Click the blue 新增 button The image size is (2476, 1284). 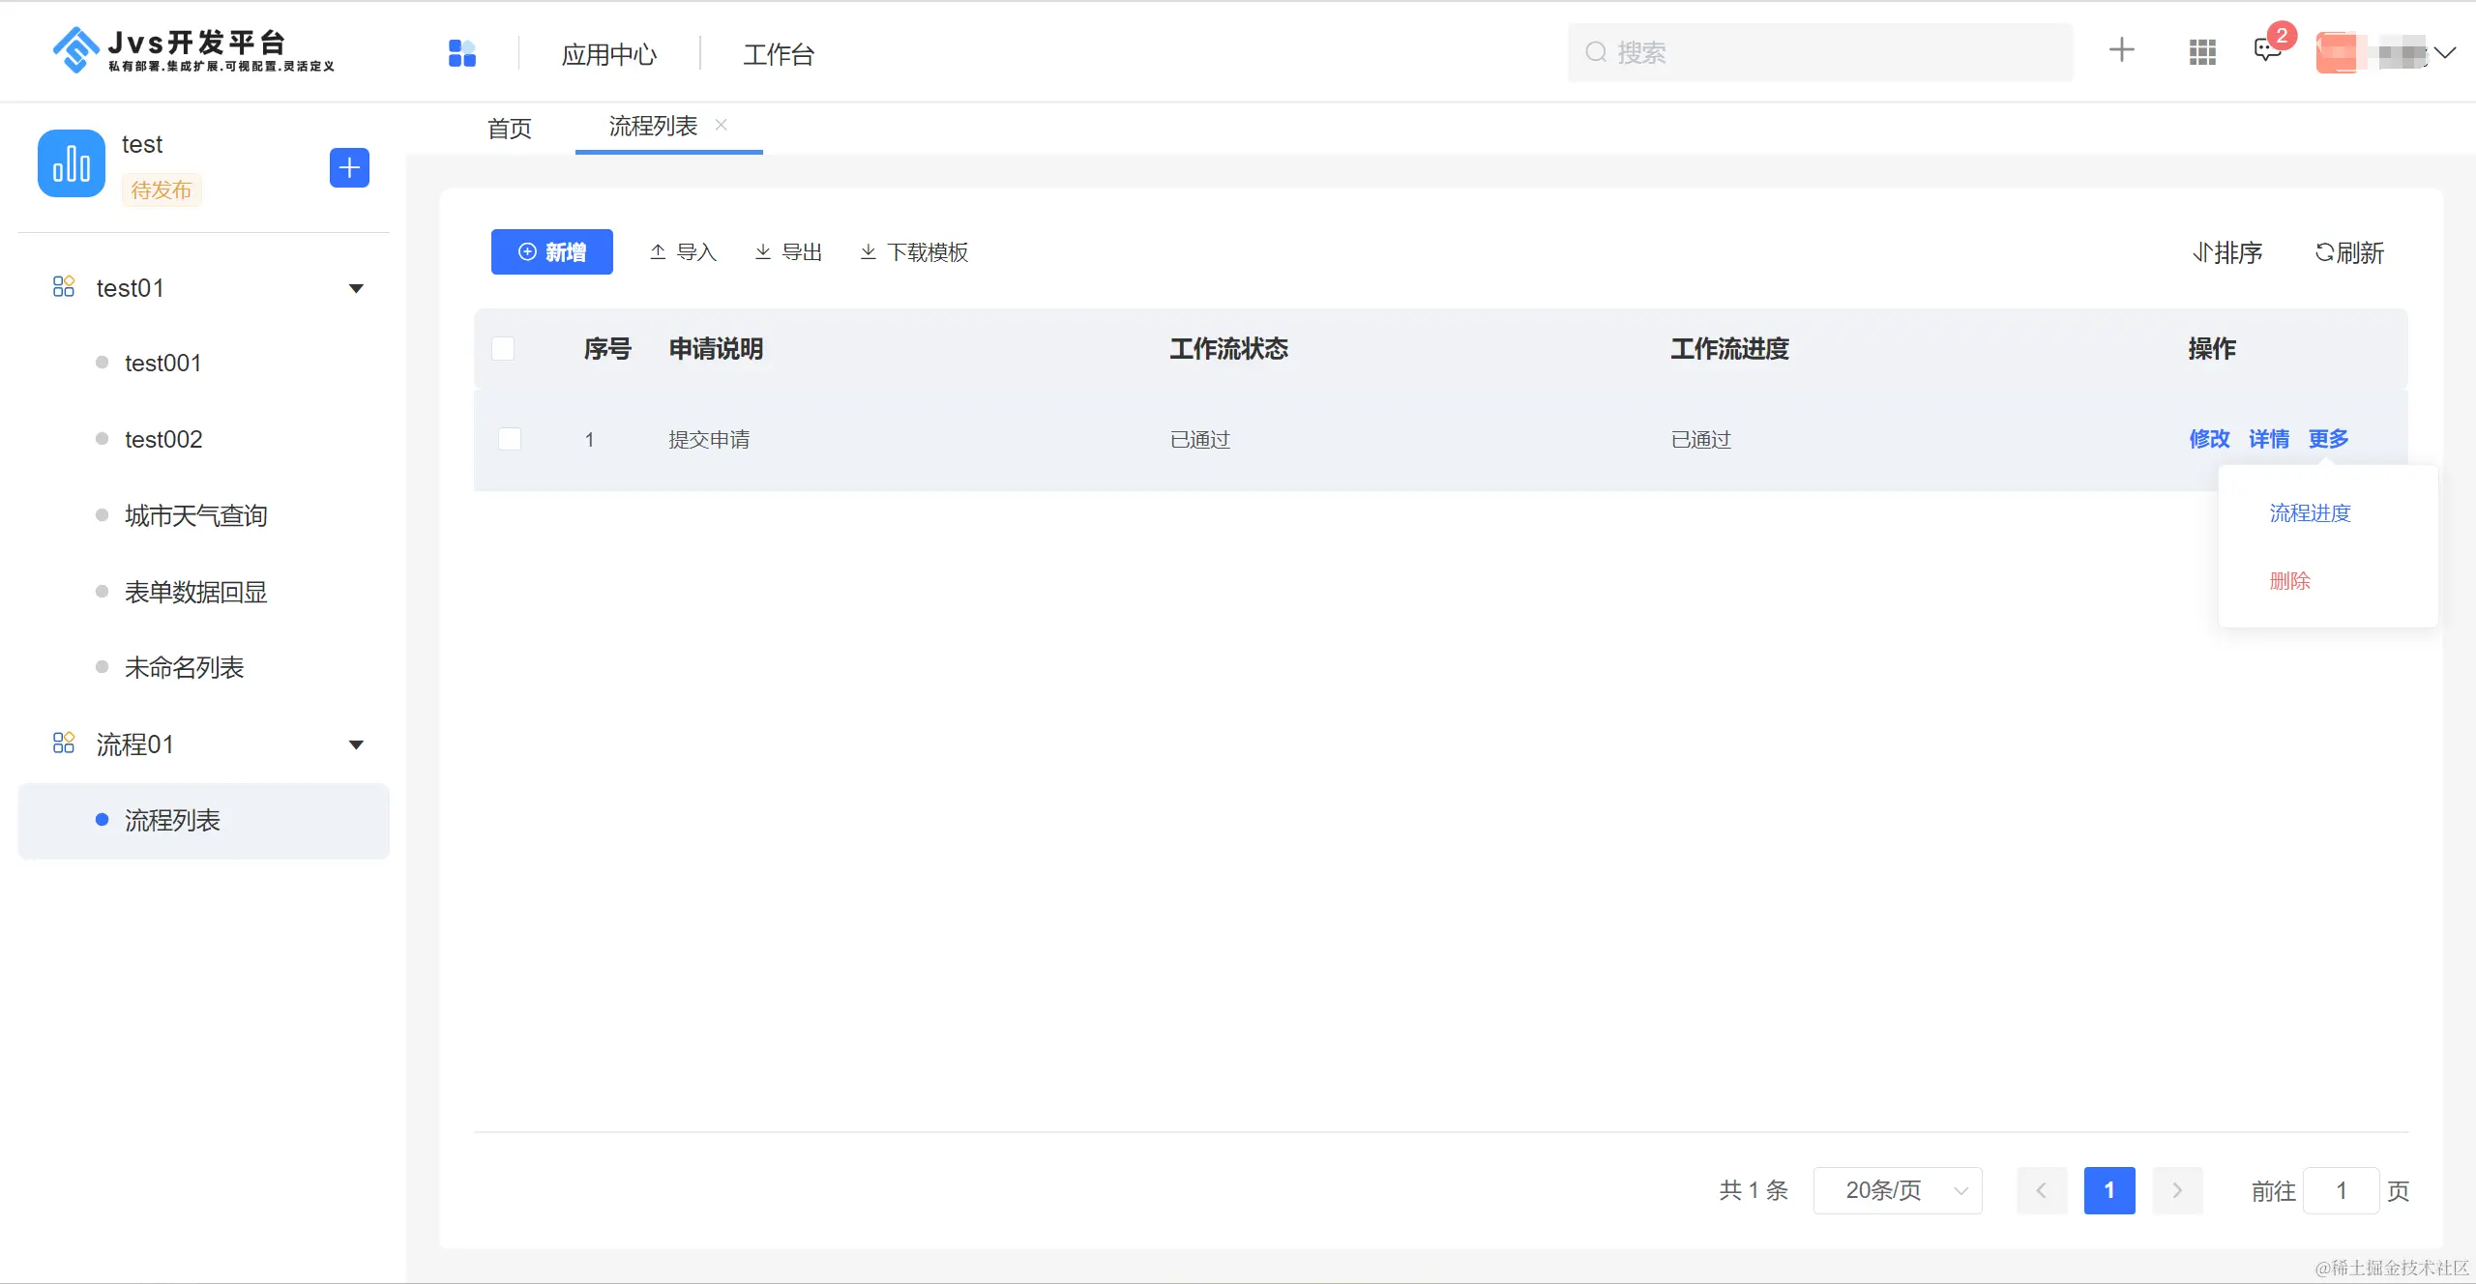(551, 252)
